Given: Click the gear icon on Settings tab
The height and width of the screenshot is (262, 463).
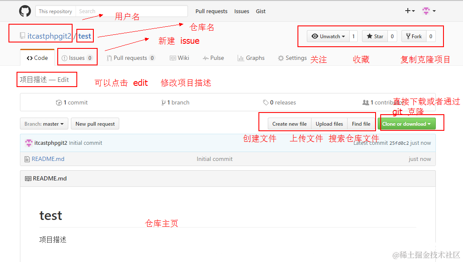Looking at the screenshot, I should (x=281, y=58).
